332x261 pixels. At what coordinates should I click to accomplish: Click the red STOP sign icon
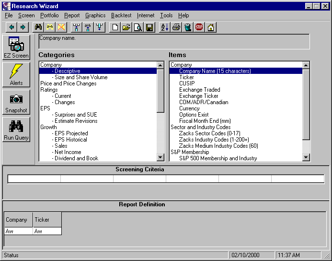[x=199, y=27]
